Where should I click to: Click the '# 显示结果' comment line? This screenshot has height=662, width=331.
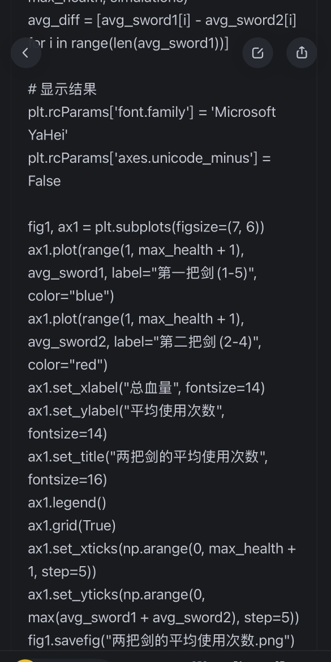point(62,89)
